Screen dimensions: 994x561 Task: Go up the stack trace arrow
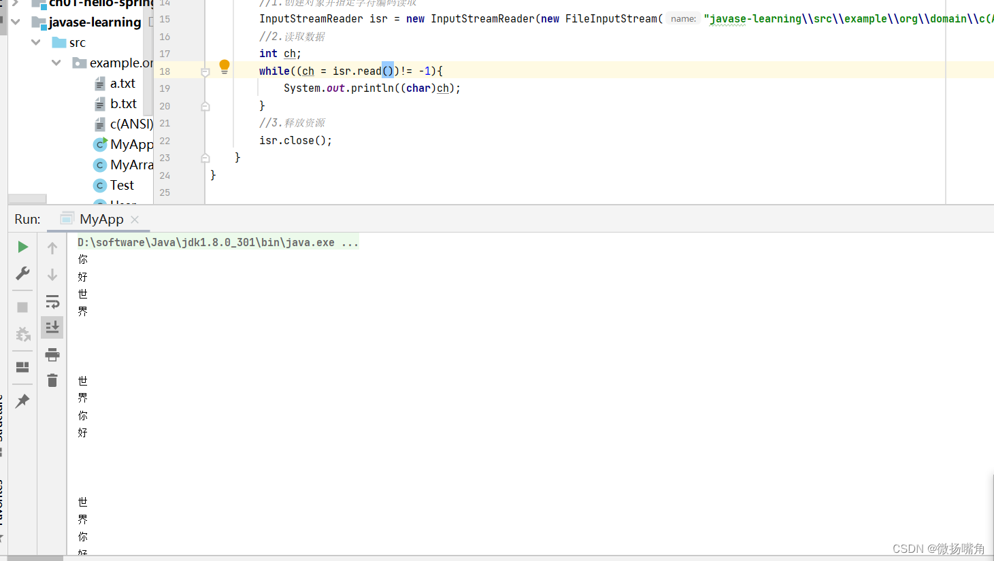click(52, 248)
